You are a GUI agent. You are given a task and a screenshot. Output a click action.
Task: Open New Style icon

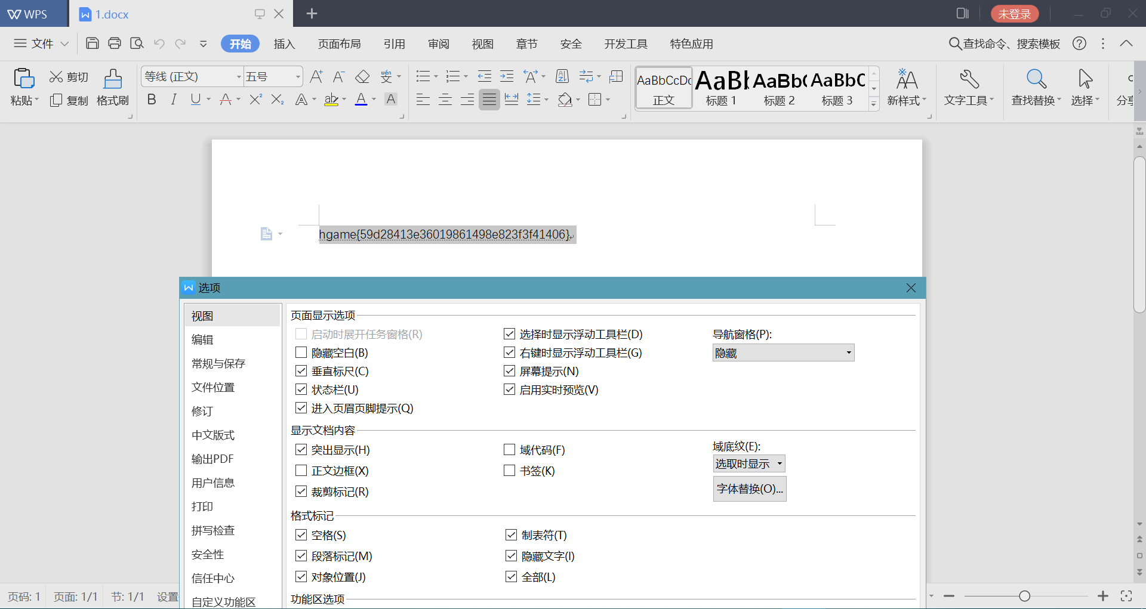point(907,79)
